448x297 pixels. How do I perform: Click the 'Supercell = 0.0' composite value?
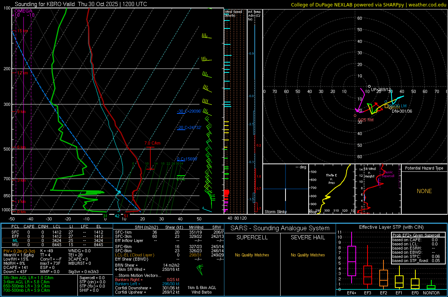(92, 278)
